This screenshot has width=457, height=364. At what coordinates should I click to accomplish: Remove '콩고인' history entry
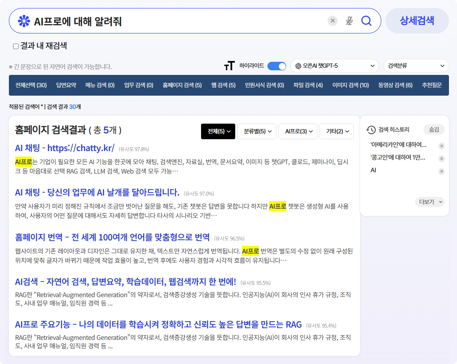[441, 159]
